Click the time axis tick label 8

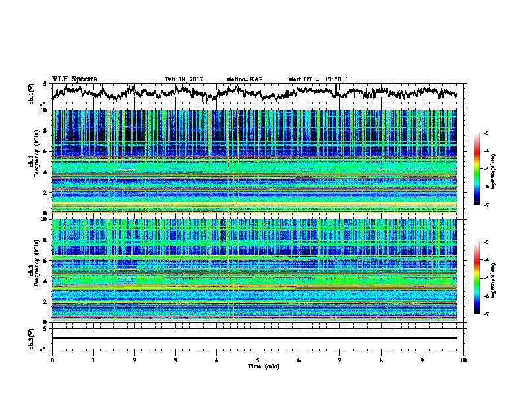point(381,360)
